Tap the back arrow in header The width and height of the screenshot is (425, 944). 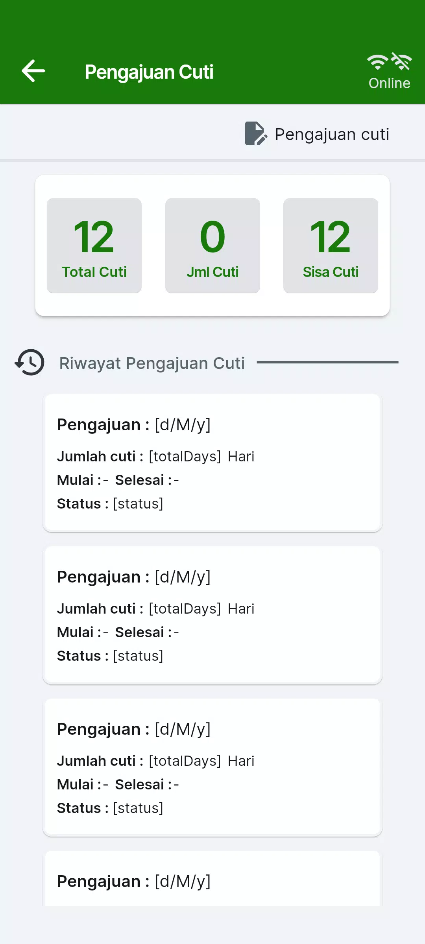(x=33, y=71)
